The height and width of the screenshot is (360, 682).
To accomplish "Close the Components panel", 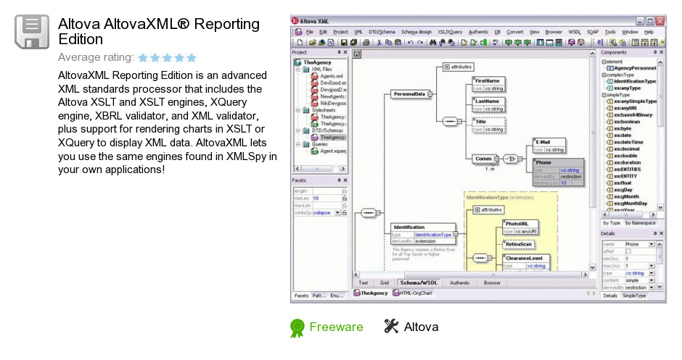I will coord(662,52).
